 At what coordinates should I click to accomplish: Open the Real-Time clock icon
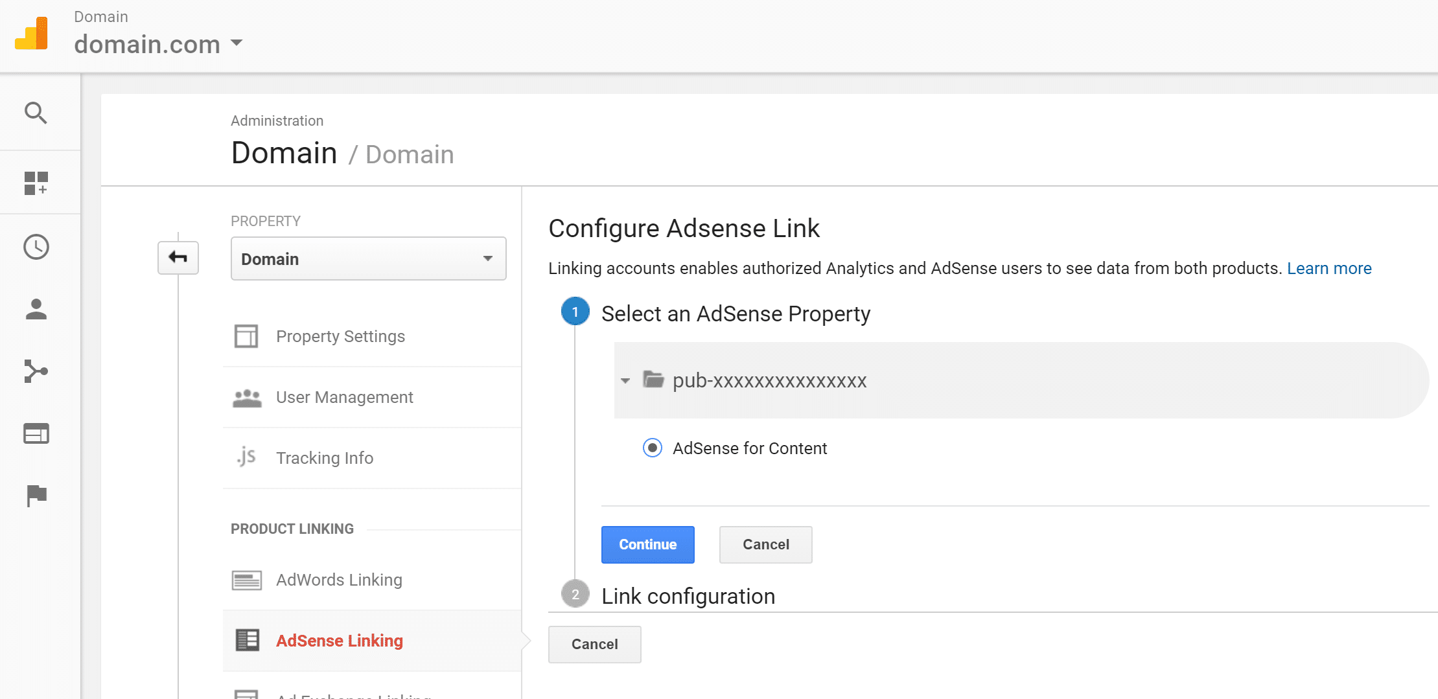click(36, 247)
